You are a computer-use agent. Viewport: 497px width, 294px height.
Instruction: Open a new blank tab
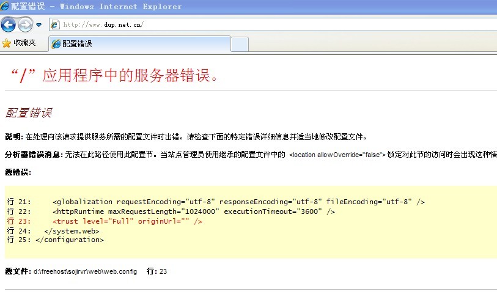[x=240, y=44]
